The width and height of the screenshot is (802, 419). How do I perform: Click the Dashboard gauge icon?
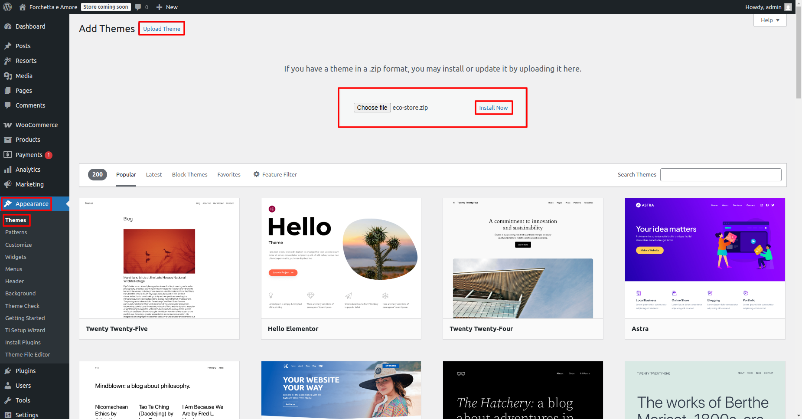tap(8, 26)
